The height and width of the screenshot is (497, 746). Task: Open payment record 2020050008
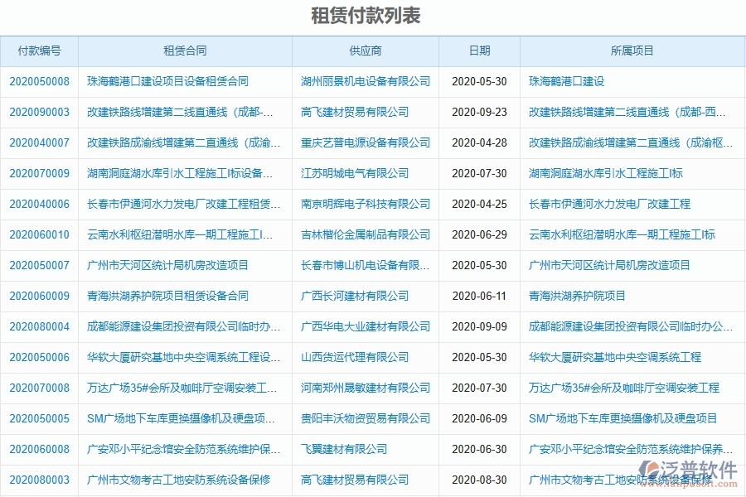click(40, 81)
